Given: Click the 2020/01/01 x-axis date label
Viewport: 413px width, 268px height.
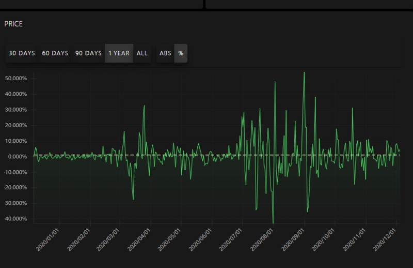Looking at the screenshot, I should point(48,240).
